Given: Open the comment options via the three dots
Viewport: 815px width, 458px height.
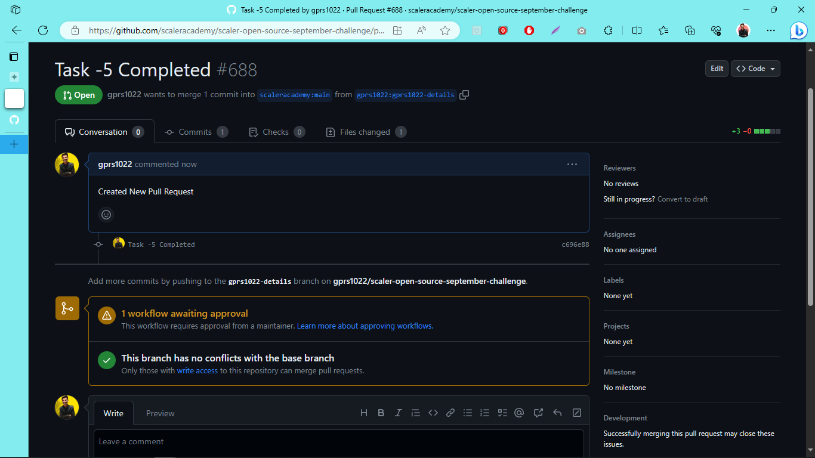Looking at the screenshot, I should tap(572, 164).
